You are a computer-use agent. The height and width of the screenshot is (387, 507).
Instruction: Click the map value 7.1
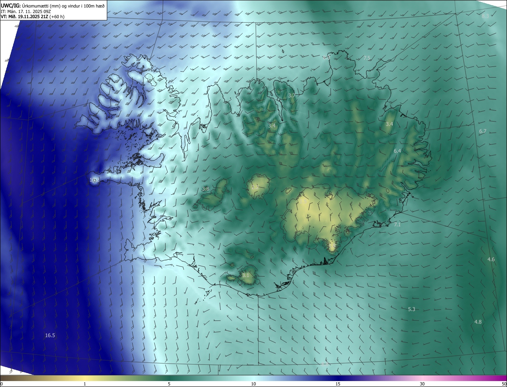tap(397, 225)
